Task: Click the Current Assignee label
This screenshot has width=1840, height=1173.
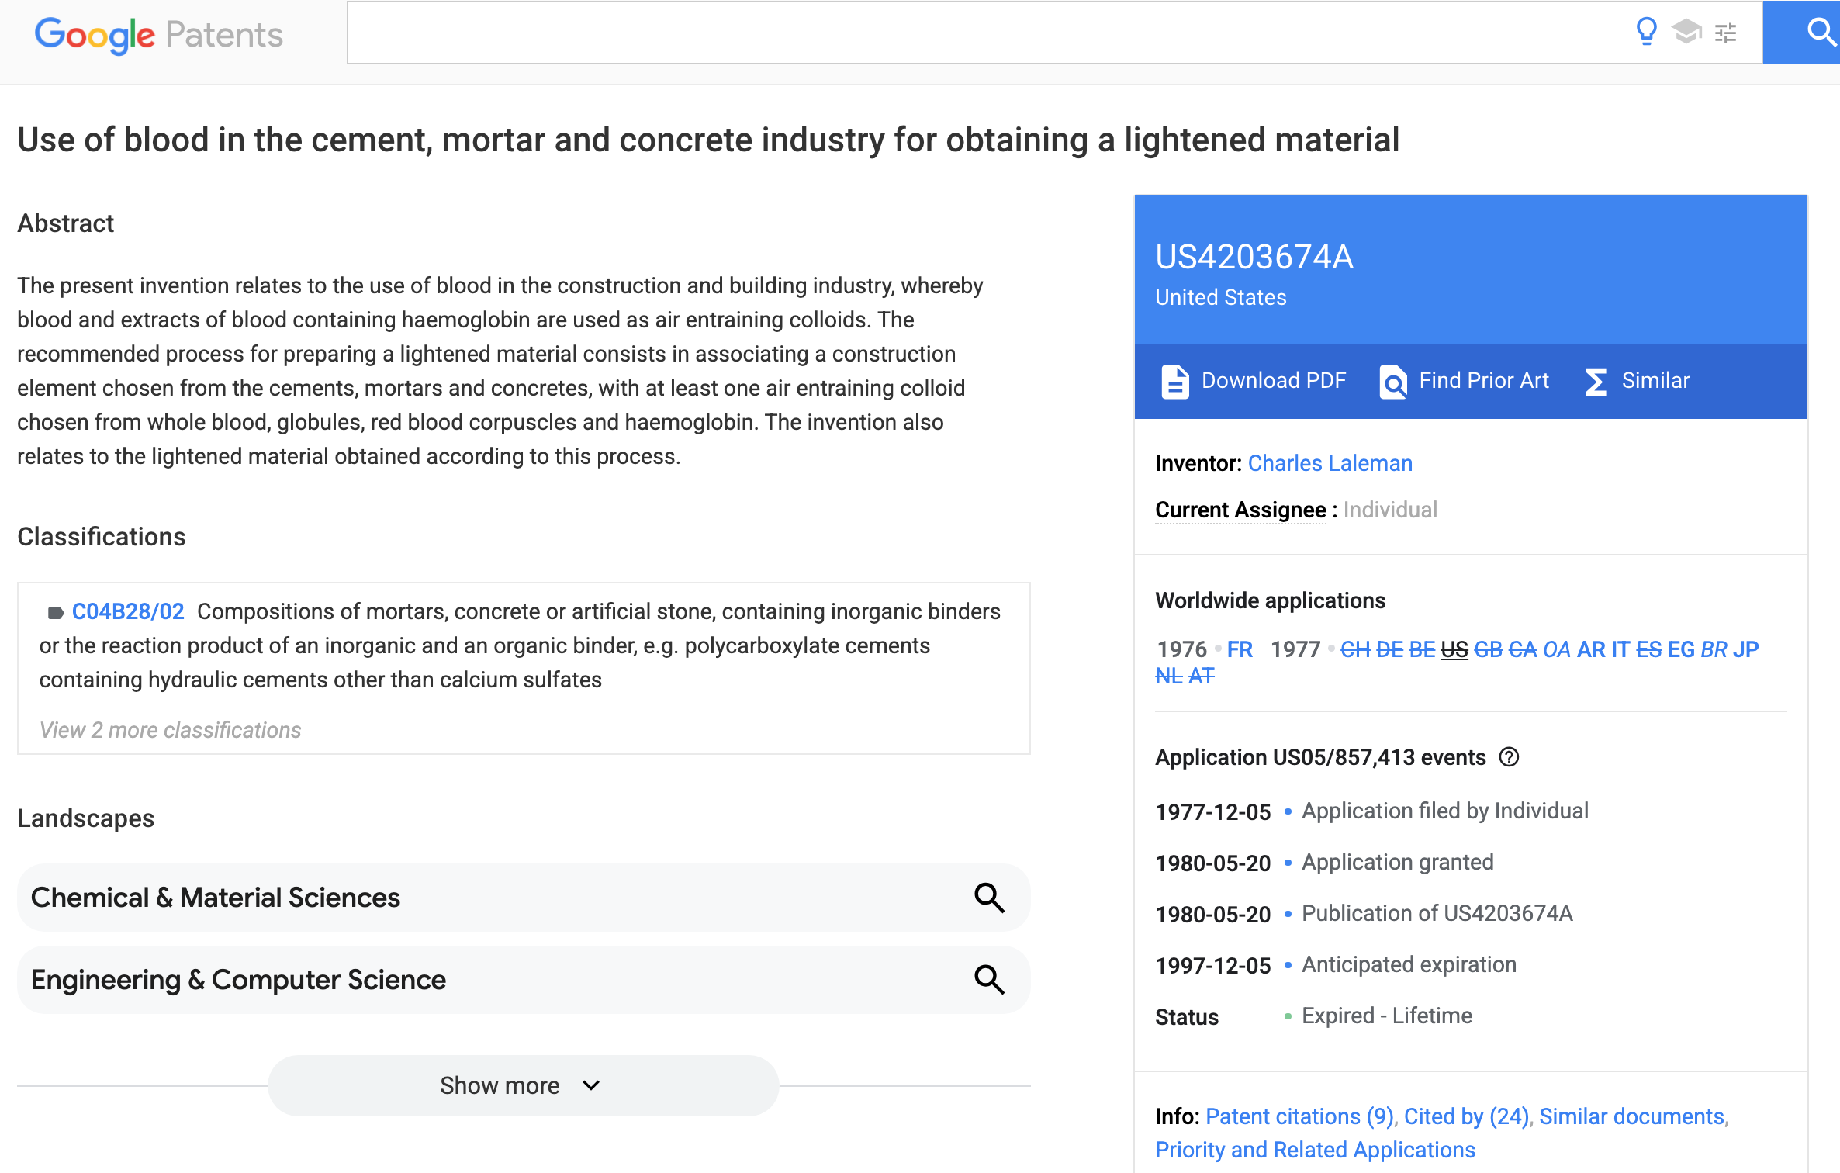Action: [x=1240, y=510]
